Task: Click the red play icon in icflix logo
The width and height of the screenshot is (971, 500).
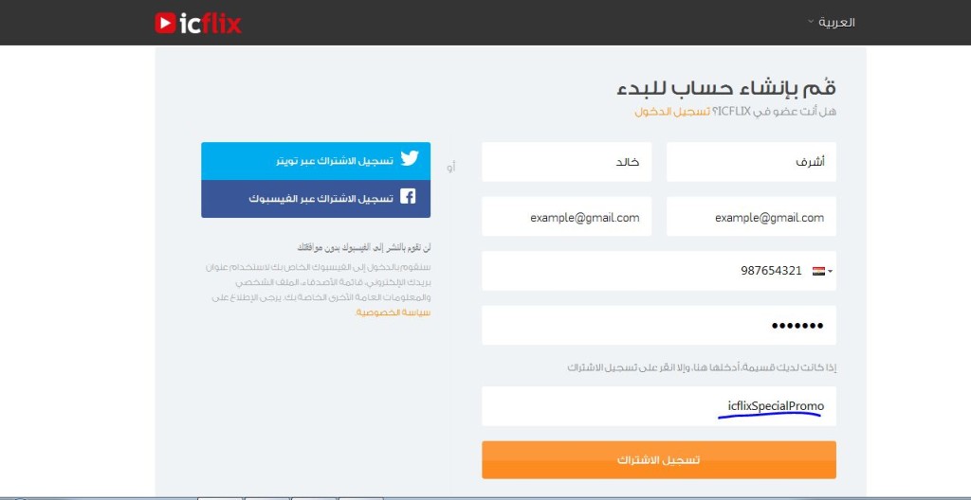Action: (165, 22)
